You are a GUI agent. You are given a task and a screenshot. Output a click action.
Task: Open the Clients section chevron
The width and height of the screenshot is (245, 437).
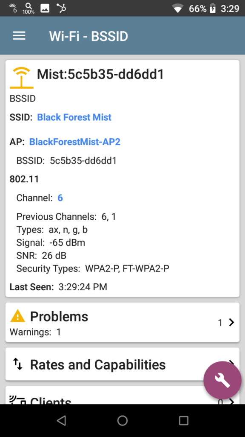(231, 401)
